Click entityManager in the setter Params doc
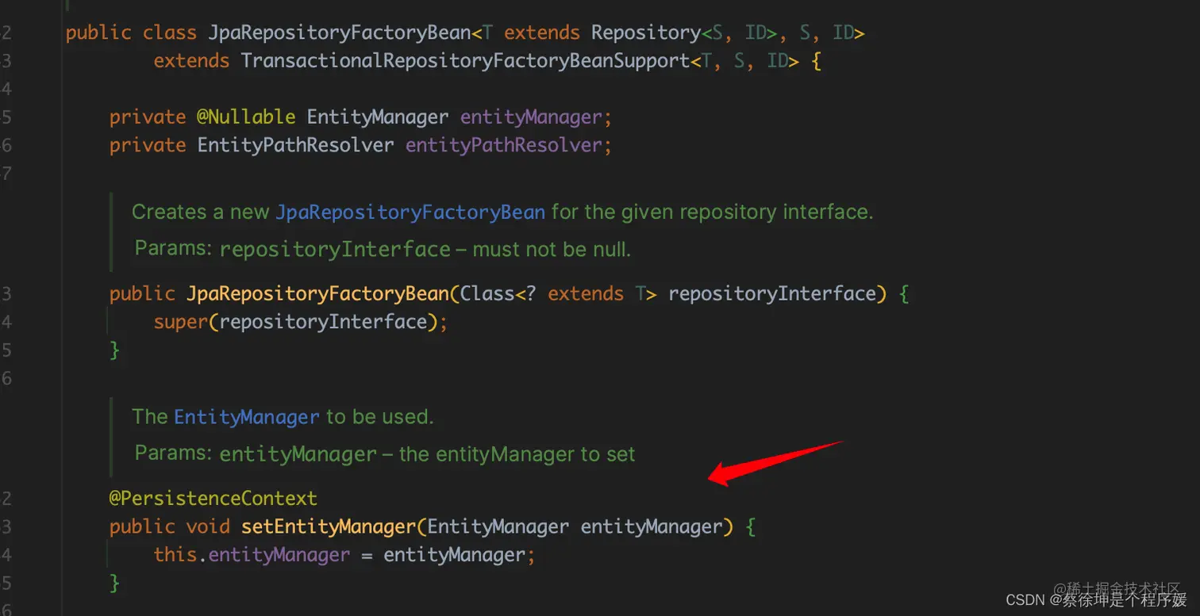Screen dimensions: 1200x616 298,454
